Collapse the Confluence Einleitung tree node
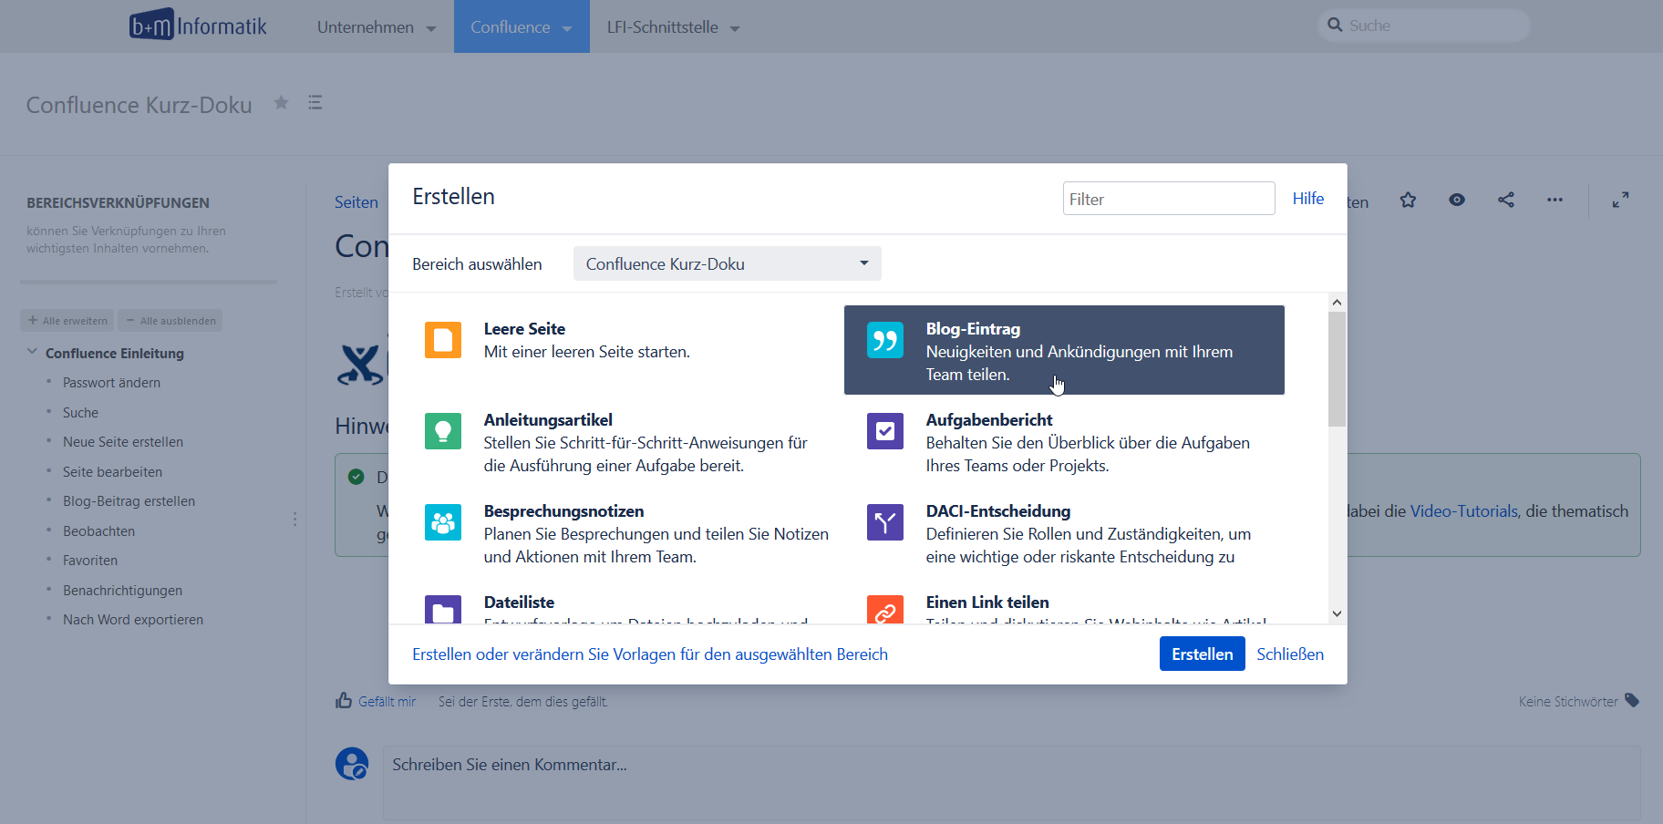Viewport: 1663px width, 824px height. [x=32, y=352]
